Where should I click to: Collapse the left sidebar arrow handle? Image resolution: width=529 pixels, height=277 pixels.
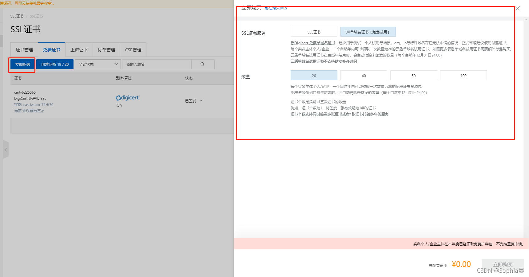pos(6,150)
